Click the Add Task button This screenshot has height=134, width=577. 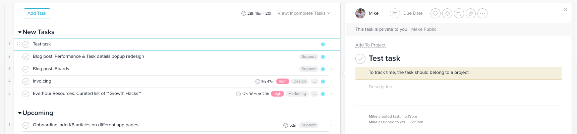(37, 13)
